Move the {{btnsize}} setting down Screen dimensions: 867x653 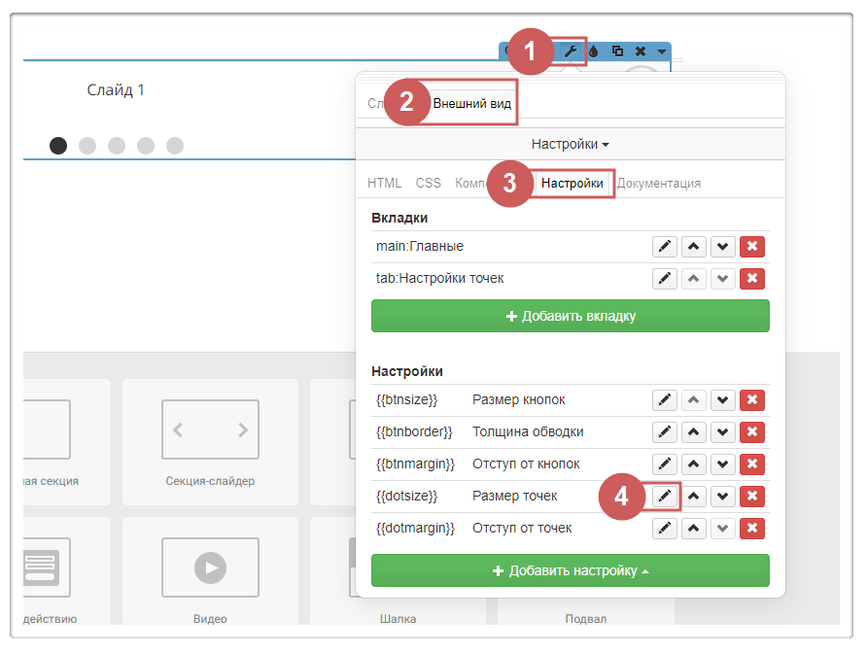[722, 400]
